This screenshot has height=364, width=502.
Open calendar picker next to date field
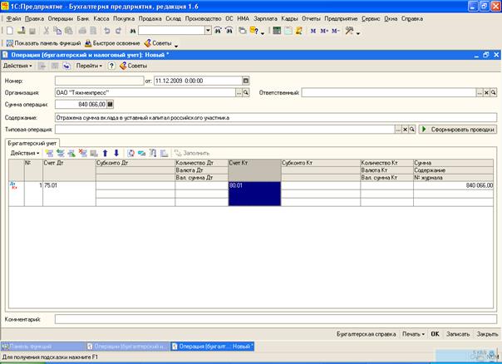tap(245, 81)
